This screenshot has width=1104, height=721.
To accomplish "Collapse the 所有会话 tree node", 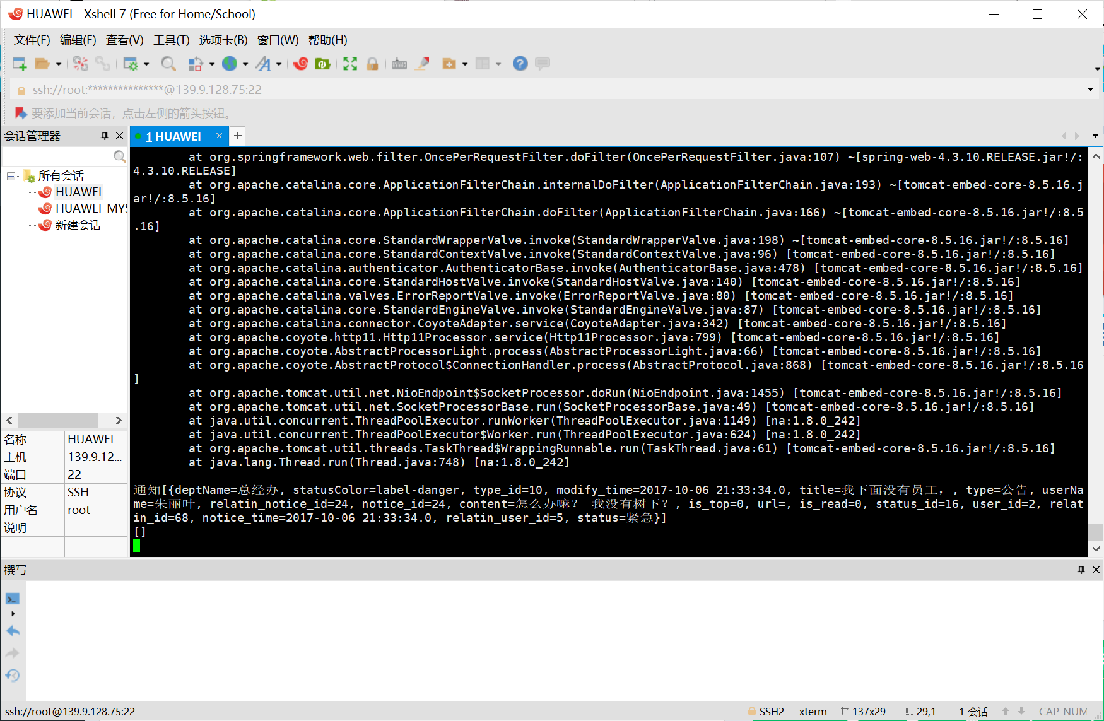I will click(x=11, y=176).
